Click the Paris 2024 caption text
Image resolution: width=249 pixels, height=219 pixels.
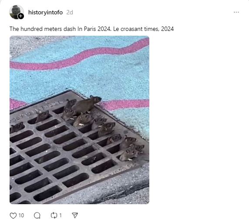point(91,29)
